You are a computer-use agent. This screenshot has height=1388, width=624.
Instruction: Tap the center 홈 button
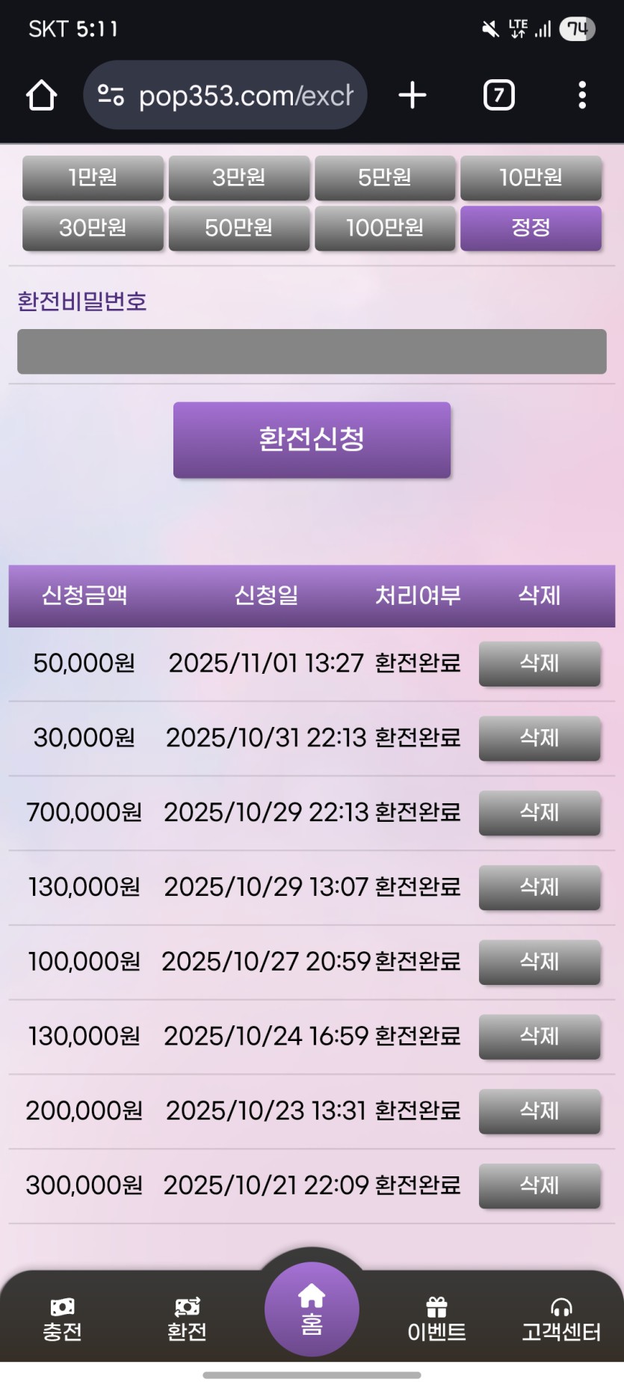pos(312,1309)
